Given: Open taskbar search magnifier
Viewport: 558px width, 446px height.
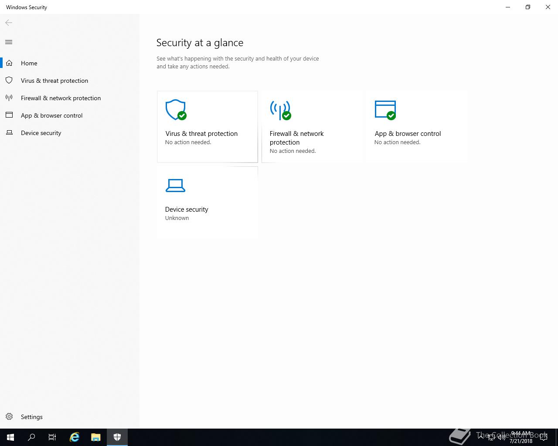Looking at the screenshot, I should coord(31,437).
